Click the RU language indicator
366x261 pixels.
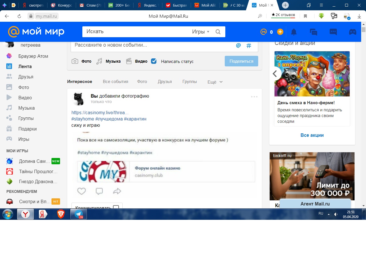[321, 213]
